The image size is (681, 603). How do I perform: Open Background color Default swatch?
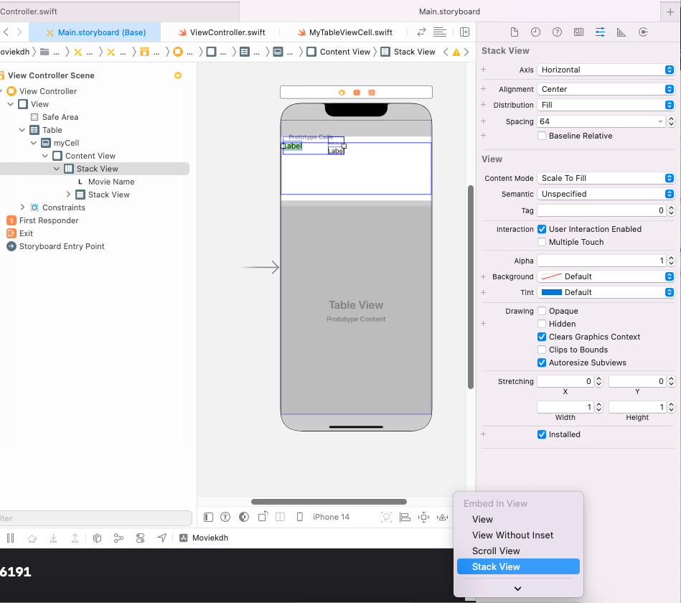552,276
